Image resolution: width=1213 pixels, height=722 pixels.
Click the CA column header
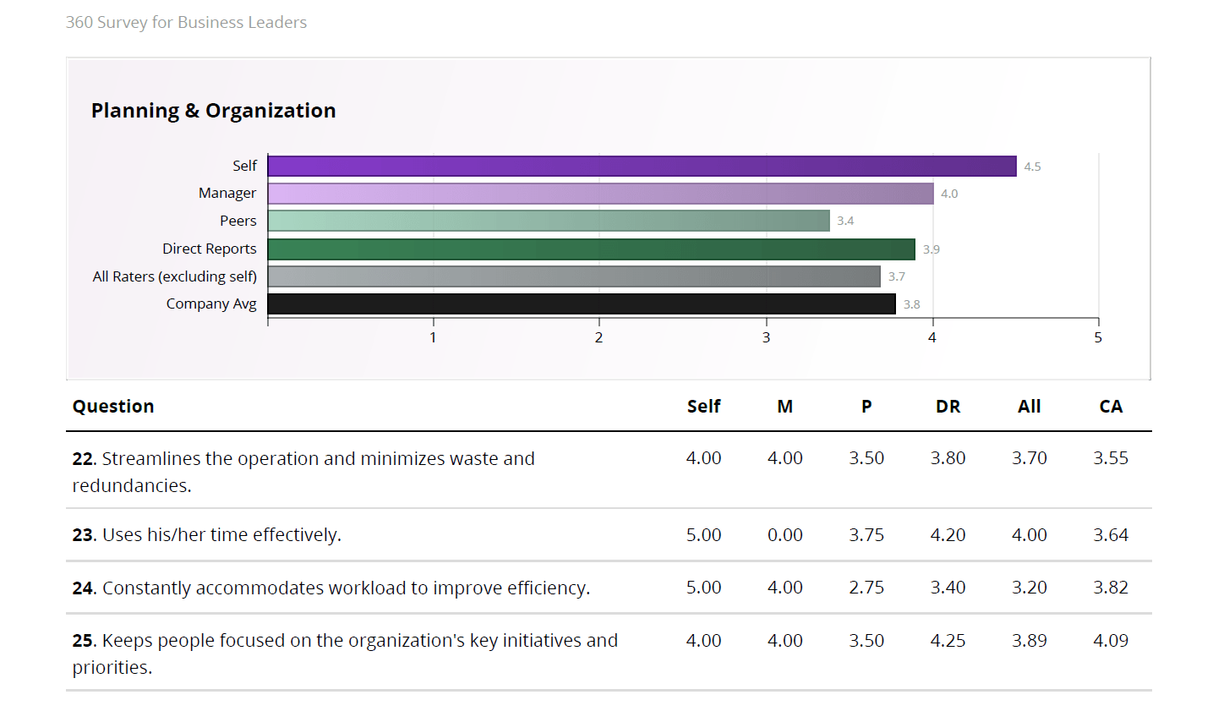[x=1111, y=407]
